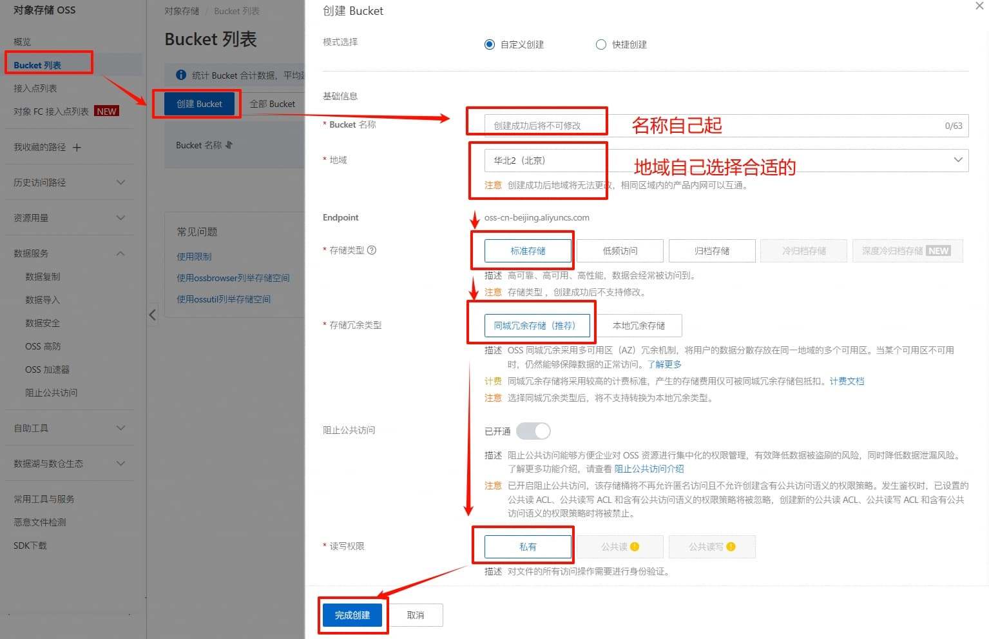This screenshot has width=989, height=639.
Task: Click the Bucket 名称 input field
Action: tap(726, 126)
